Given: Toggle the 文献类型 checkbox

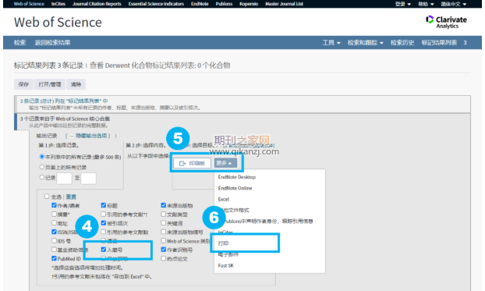Looking at the screenshot, I should pyautogui.click(x=164, y=214).
